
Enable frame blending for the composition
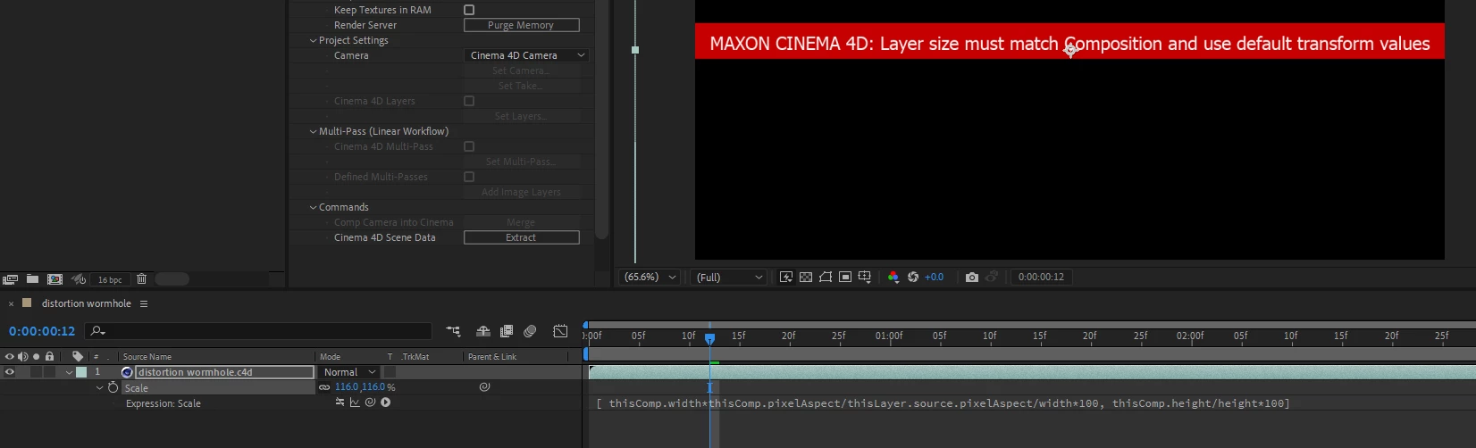point(507,331)
